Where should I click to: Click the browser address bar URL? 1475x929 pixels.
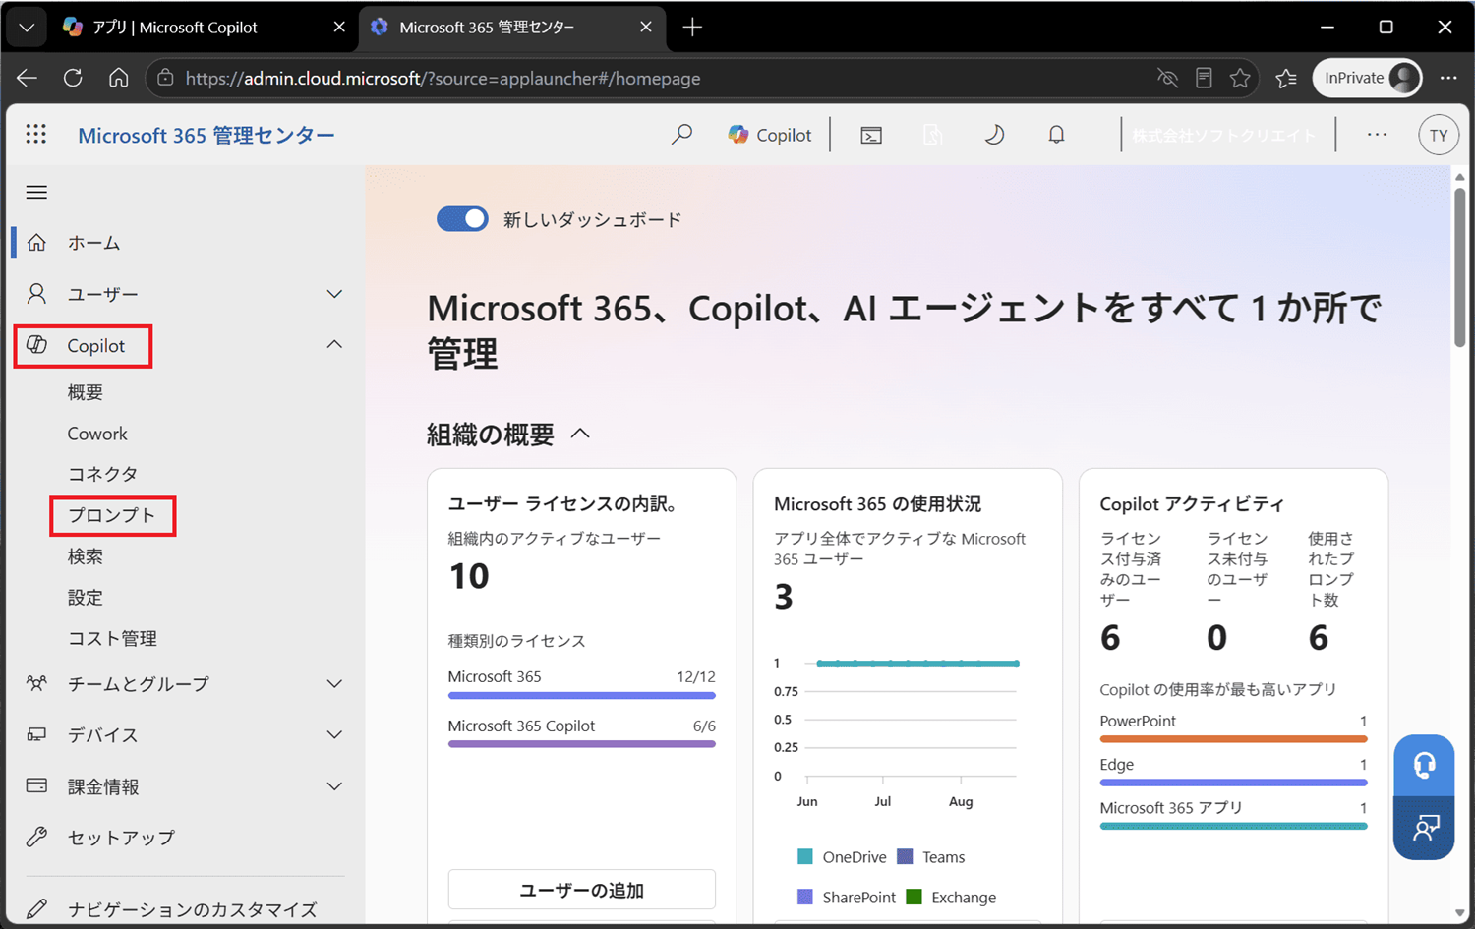coord(442,78)
